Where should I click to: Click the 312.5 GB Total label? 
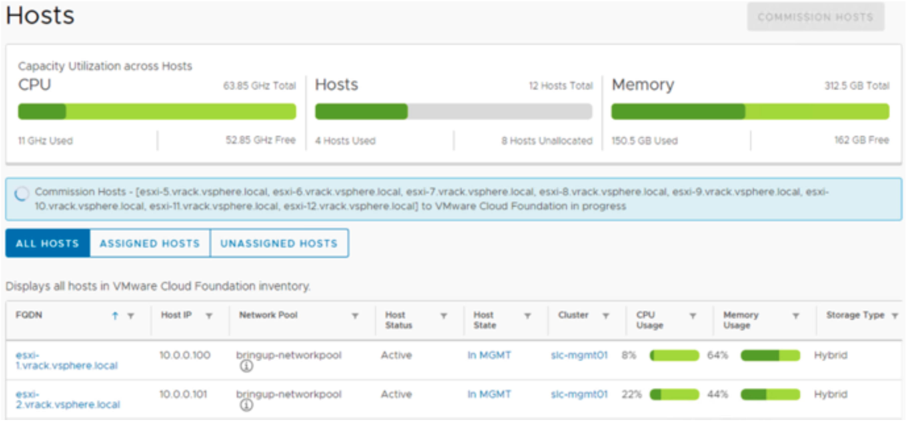tap(857, 86)
